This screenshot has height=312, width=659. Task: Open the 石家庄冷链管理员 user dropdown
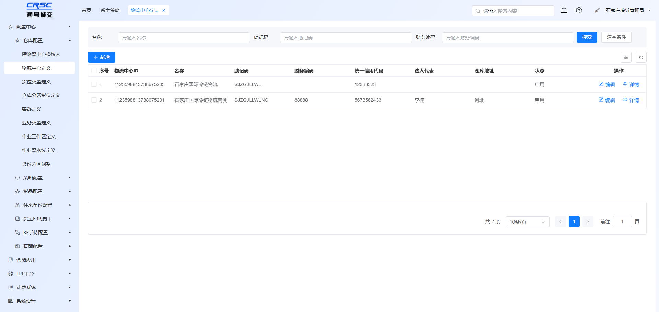[628, 10]
